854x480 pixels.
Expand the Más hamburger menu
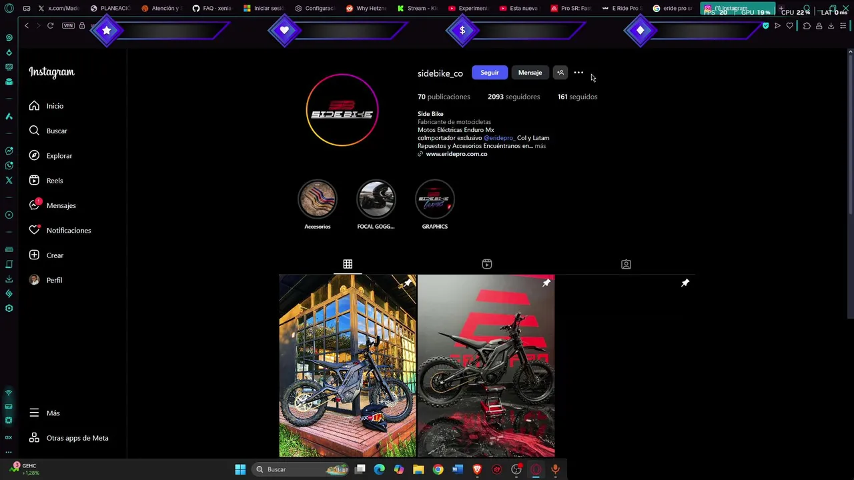click(44, 413)
